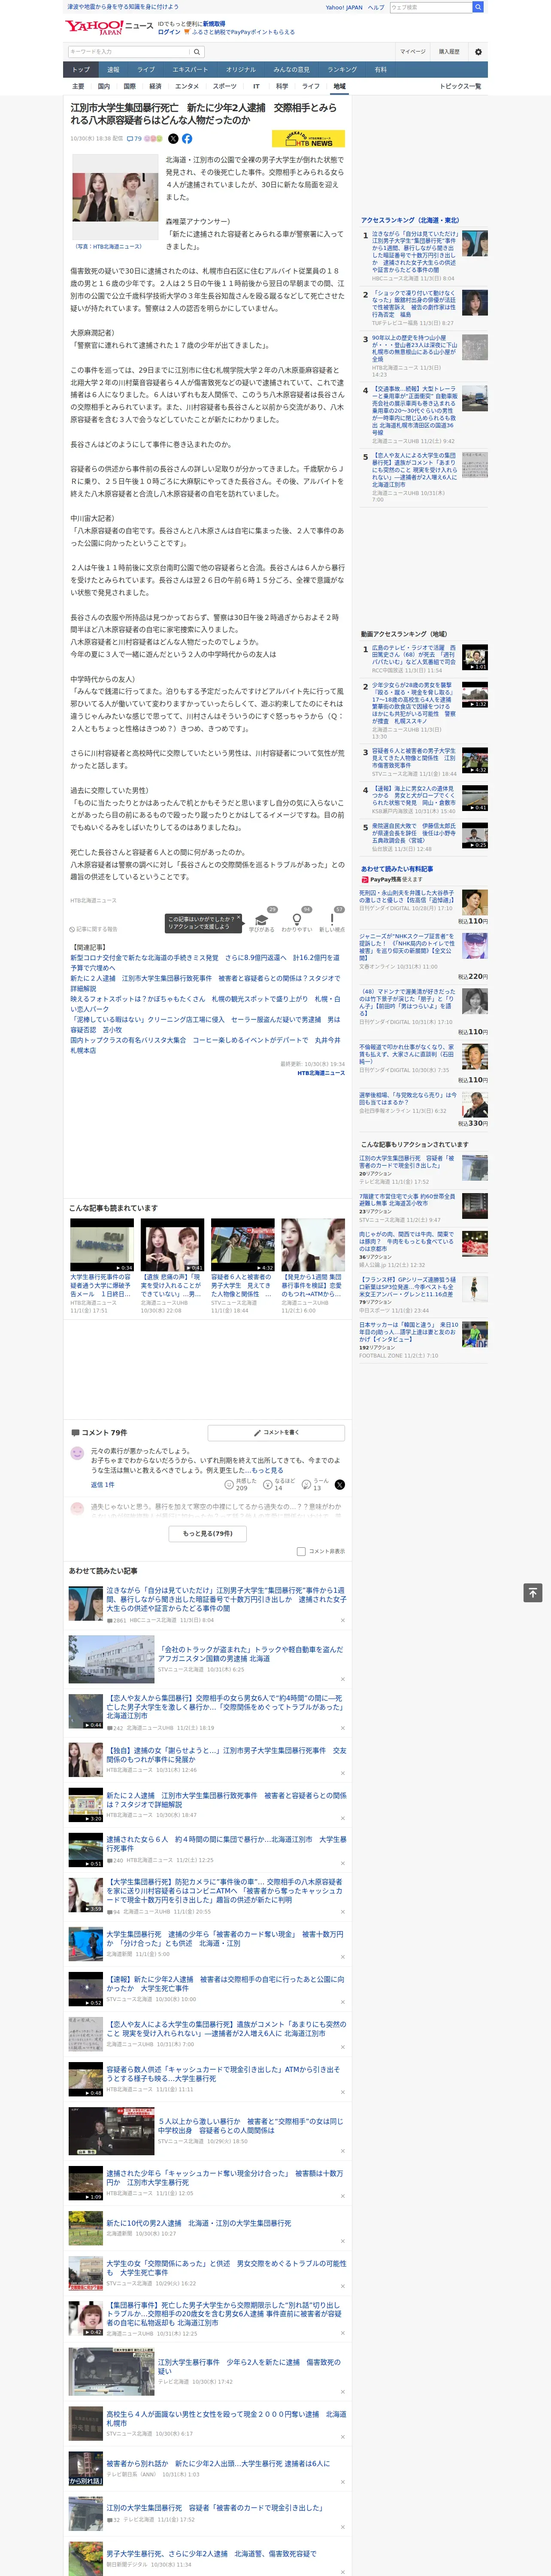Toggle コメント非表示 checkbox
This screenshot has width=551, height=2576.
301,1551
